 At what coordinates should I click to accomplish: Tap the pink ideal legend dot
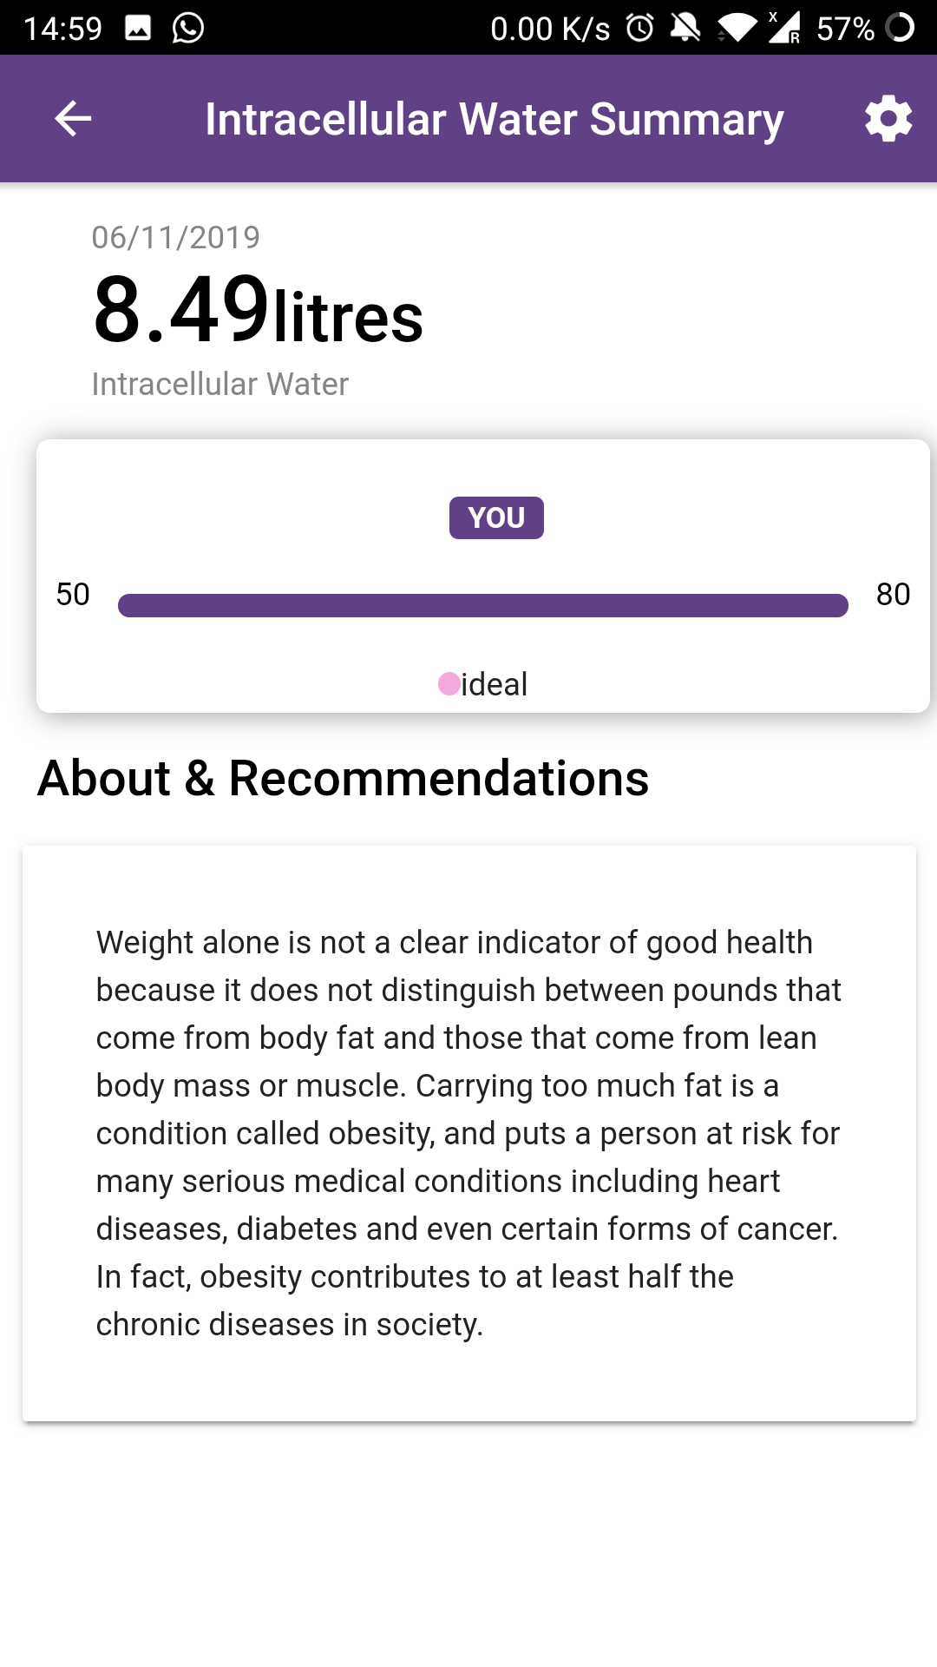pos(449,684)
